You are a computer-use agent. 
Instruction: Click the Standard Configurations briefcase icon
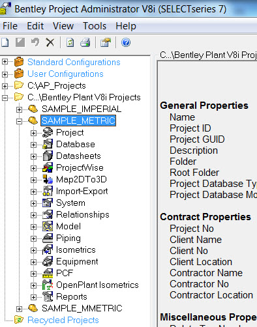pyautogui.click(x=19, y=62)
